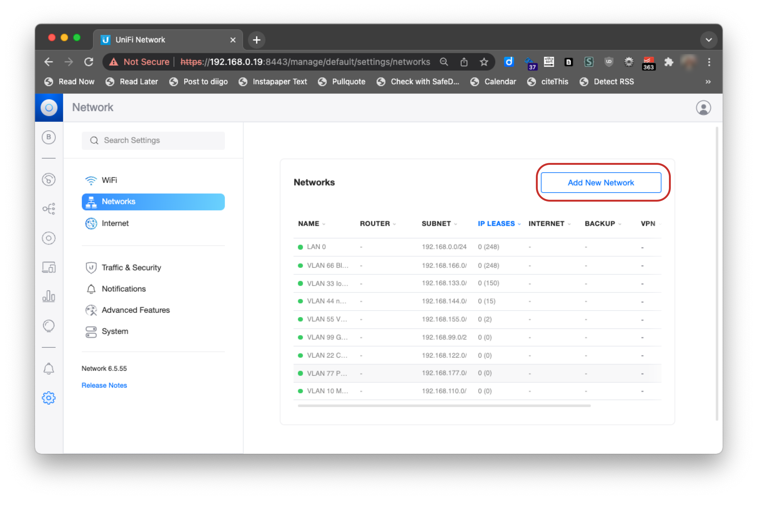Click Read Now bookmark

tap(69, 82)
